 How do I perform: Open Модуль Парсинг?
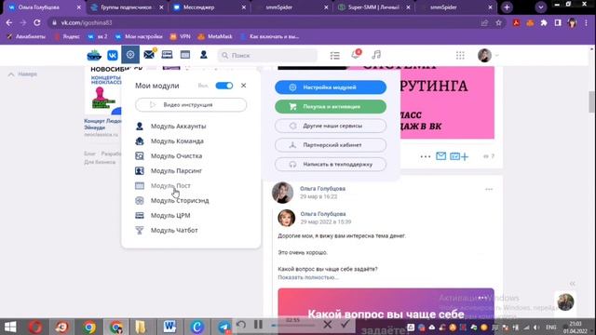[x=169, y=170]
